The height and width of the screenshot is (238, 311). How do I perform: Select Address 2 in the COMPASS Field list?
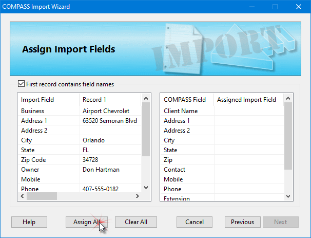click(x=177, y=131)
